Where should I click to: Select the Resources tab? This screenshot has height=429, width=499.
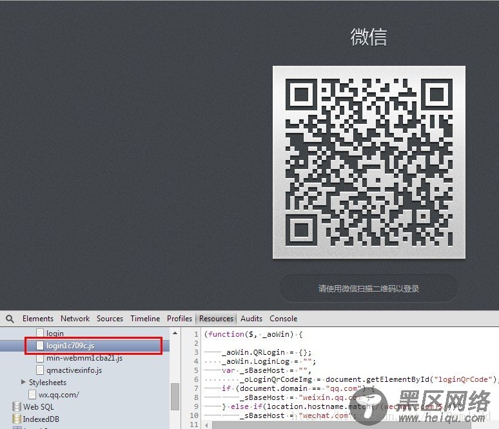pos(216,319)
